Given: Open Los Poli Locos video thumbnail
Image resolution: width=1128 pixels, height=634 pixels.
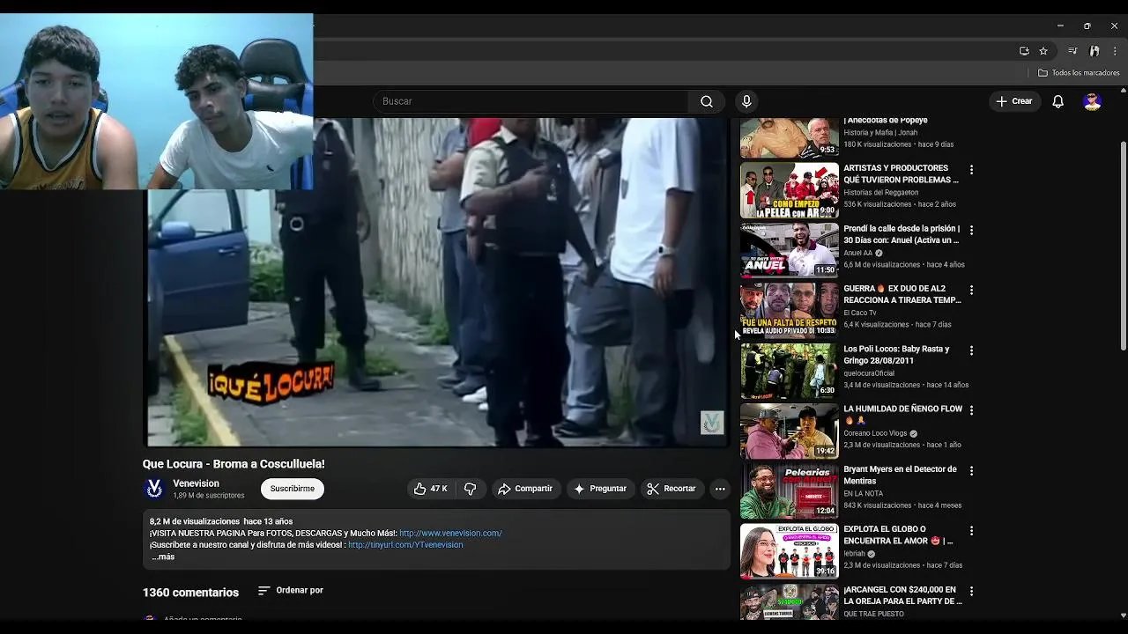Looking at the screenshot, I should (x=790, y=371).
